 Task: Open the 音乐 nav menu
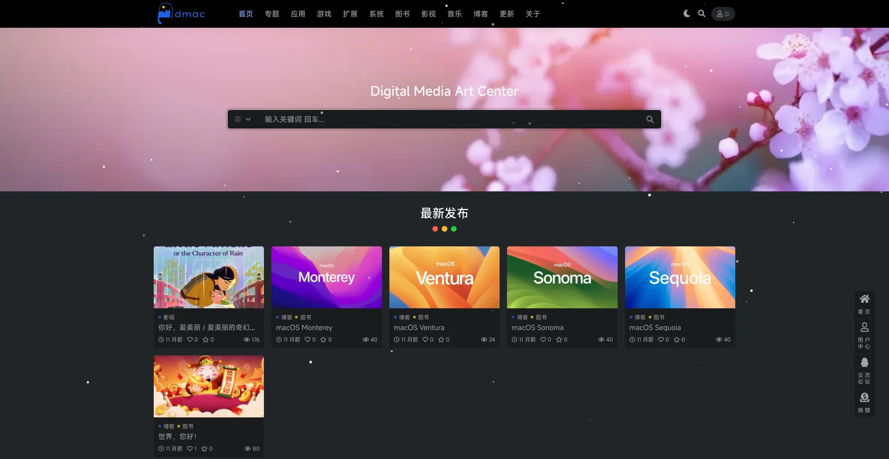455,14
